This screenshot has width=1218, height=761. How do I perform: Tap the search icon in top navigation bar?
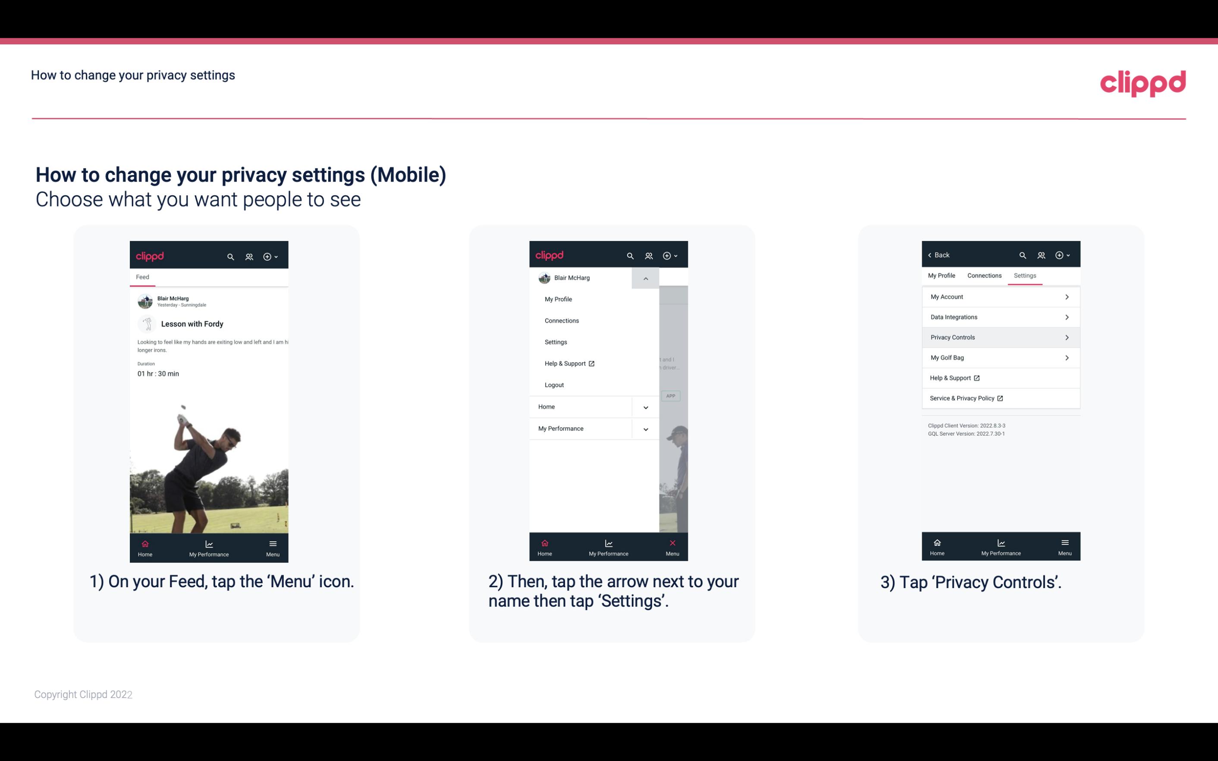click(x=231, y=255)
